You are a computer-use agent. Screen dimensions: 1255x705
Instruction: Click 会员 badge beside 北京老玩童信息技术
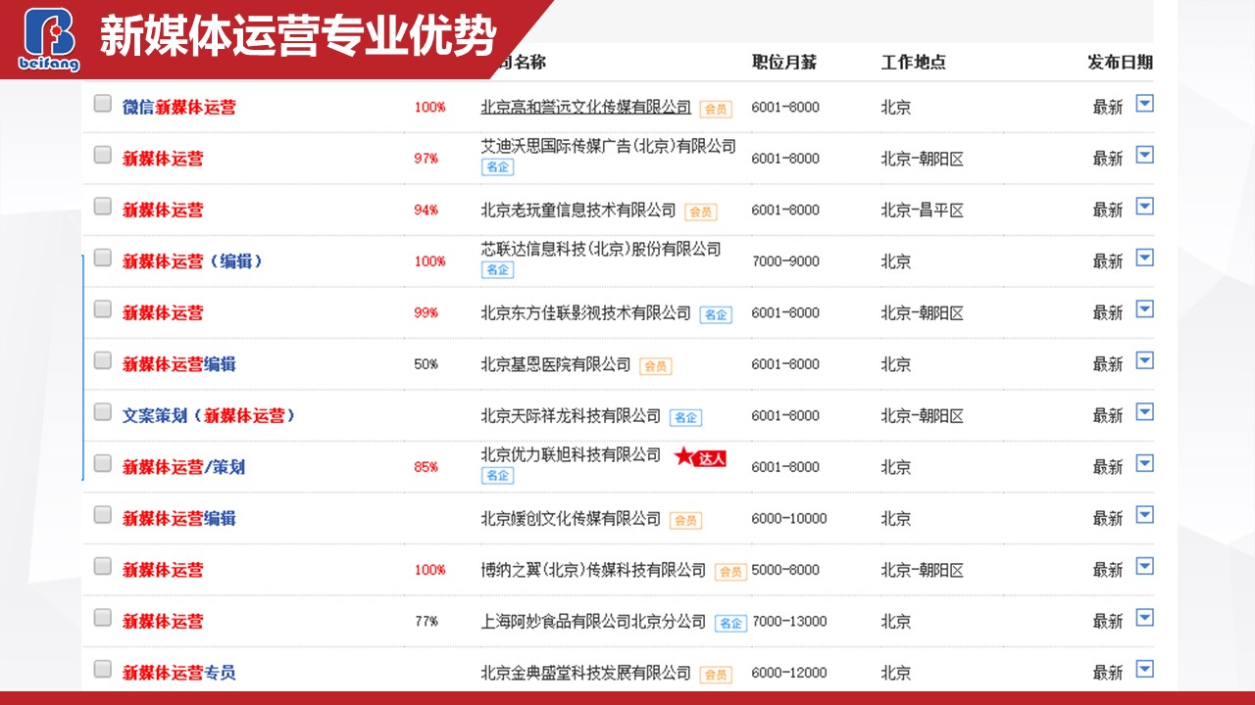pos(700,211)
